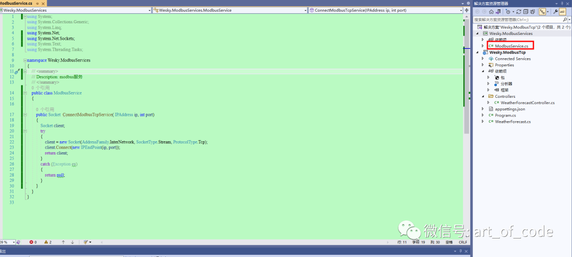
Task: Pin the Solution Explorer panel
Action: [562, 4]
